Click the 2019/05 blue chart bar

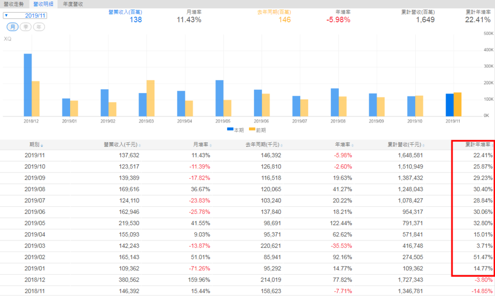(219, 98)
